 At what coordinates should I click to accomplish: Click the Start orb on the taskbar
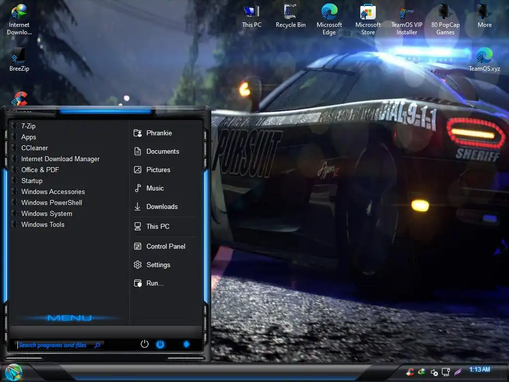(x=13, y=372)
